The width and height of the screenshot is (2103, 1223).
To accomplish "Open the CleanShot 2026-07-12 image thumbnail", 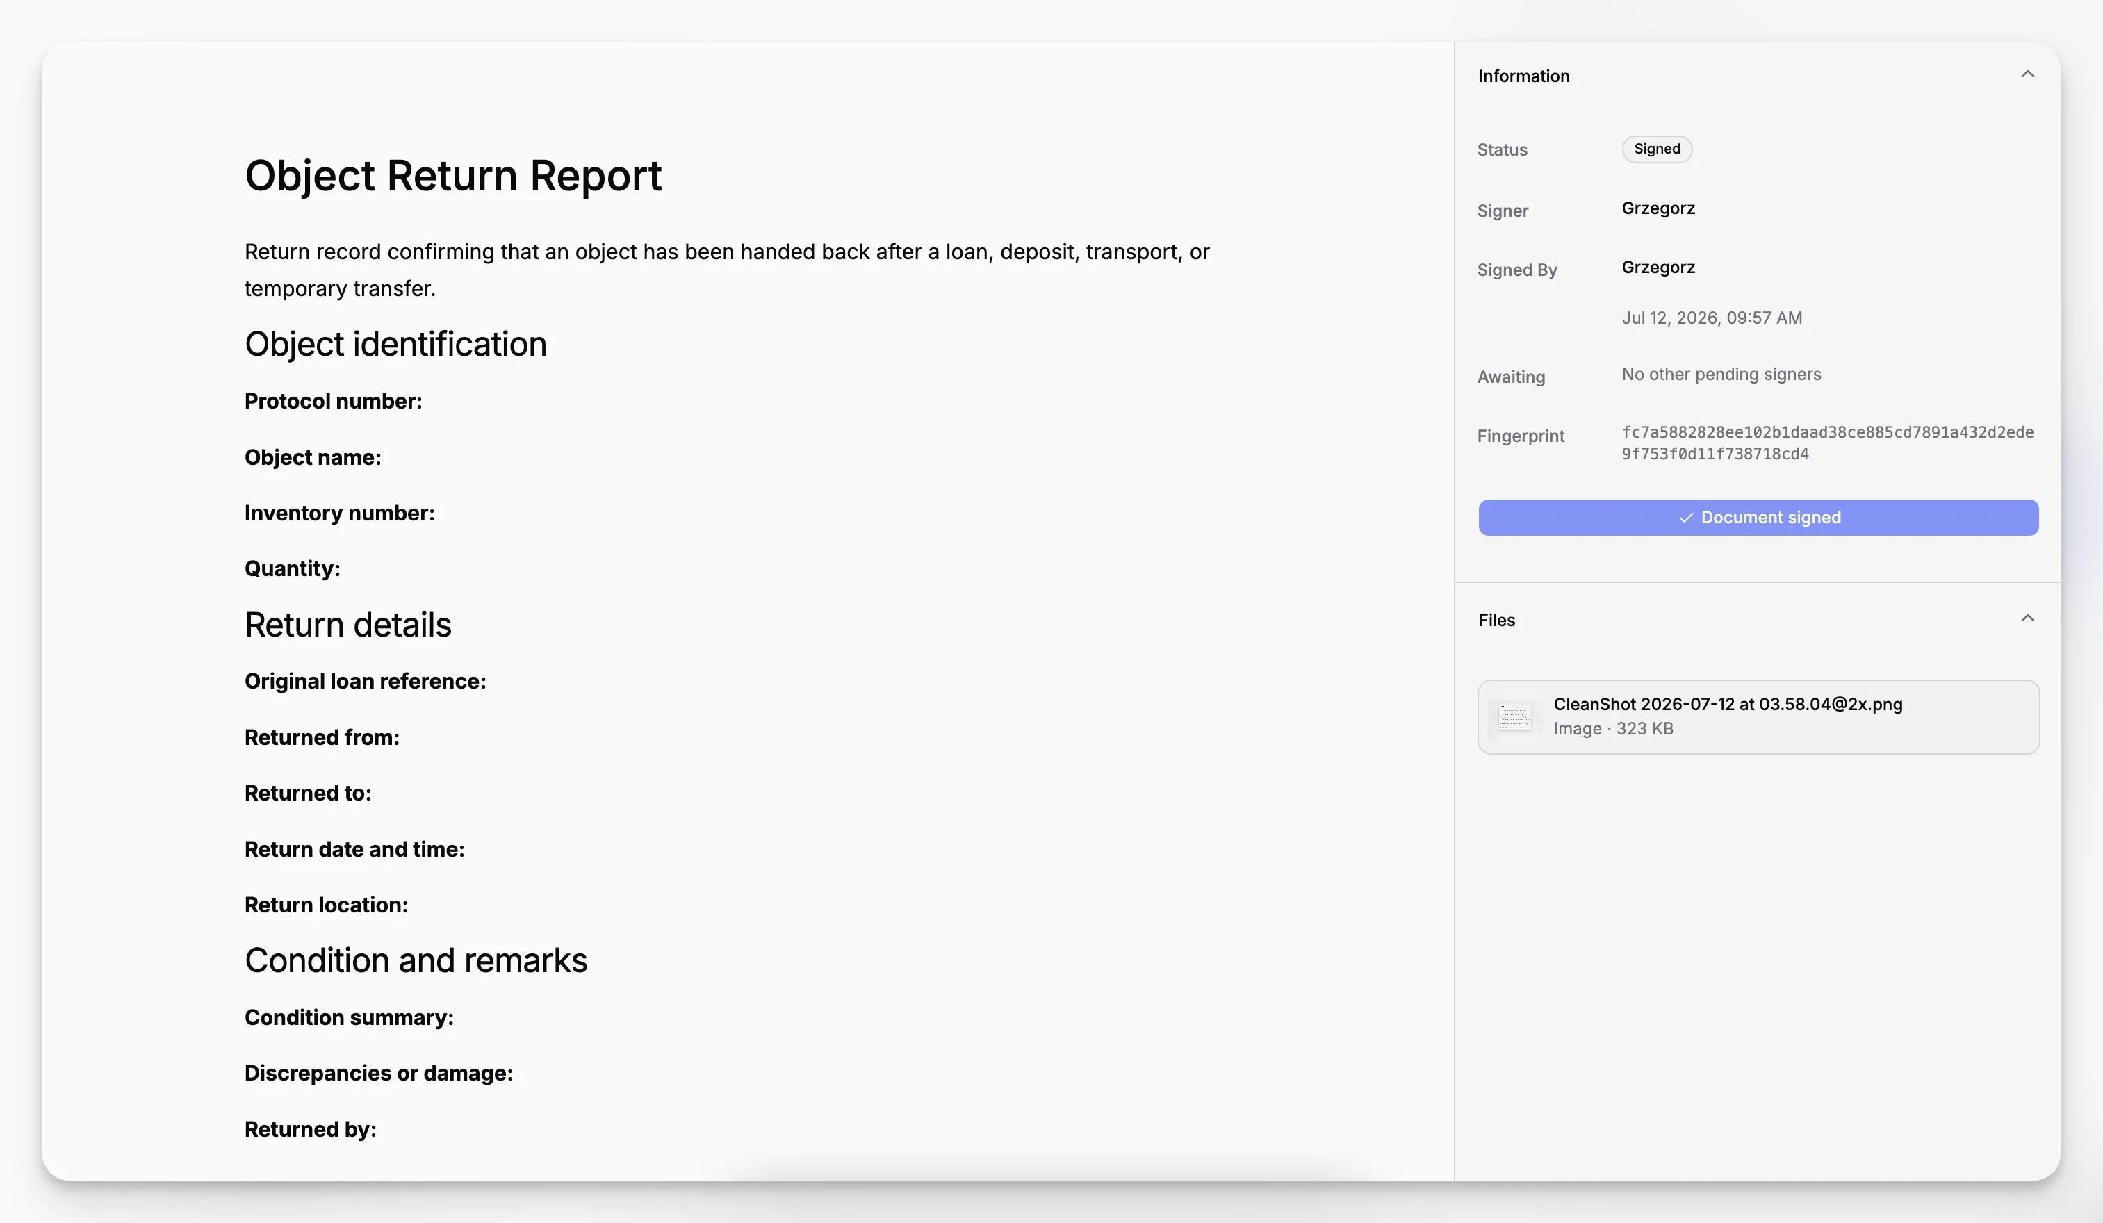I will [x=1514, y=716].
